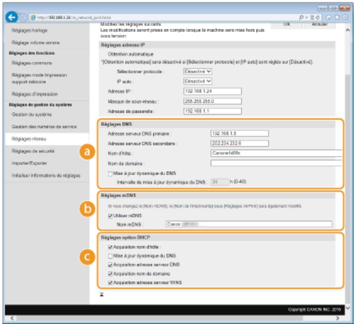The width and height of the screenshot is (354, 324).
Task: Click the browser back arrow button
Action: pos(11,17)
